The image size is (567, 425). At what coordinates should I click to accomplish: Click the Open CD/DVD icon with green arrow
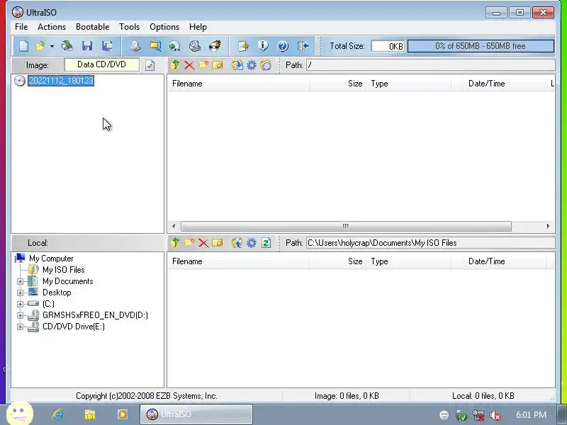tap(67, 46)
